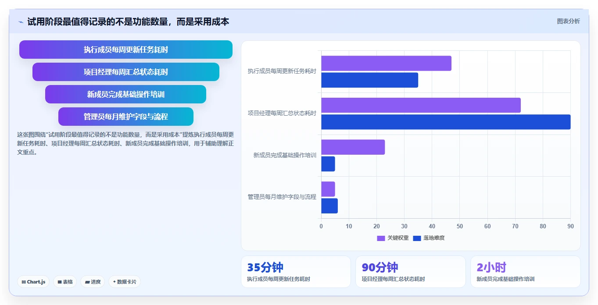598x305 pixels.
Task: Click purple bar for 管理员每月维护字段与流程
Action: (328, 189)
